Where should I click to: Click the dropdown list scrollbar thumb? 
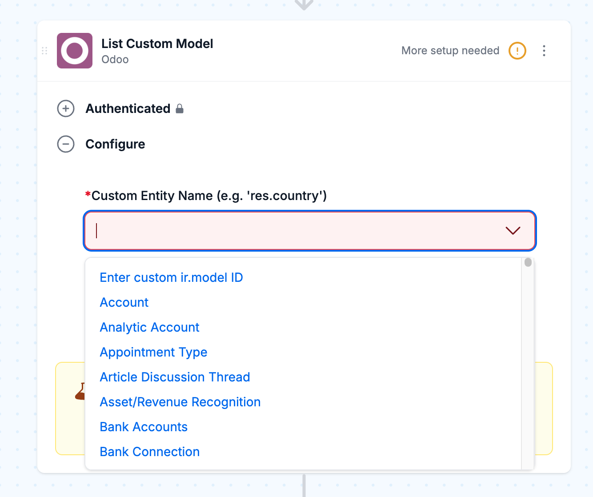528,262
